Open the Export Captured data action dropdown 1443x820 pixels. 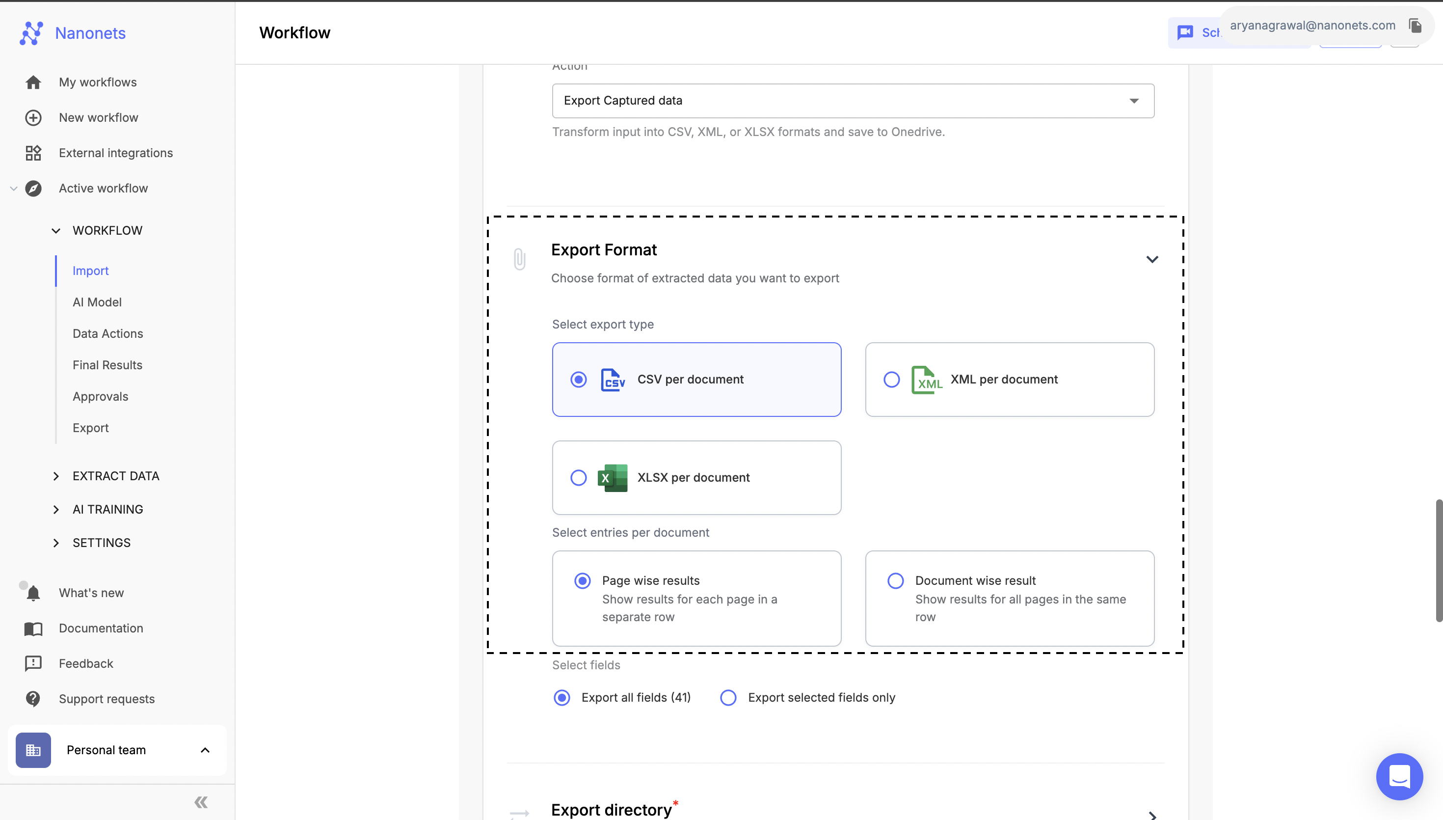[853, 101]
